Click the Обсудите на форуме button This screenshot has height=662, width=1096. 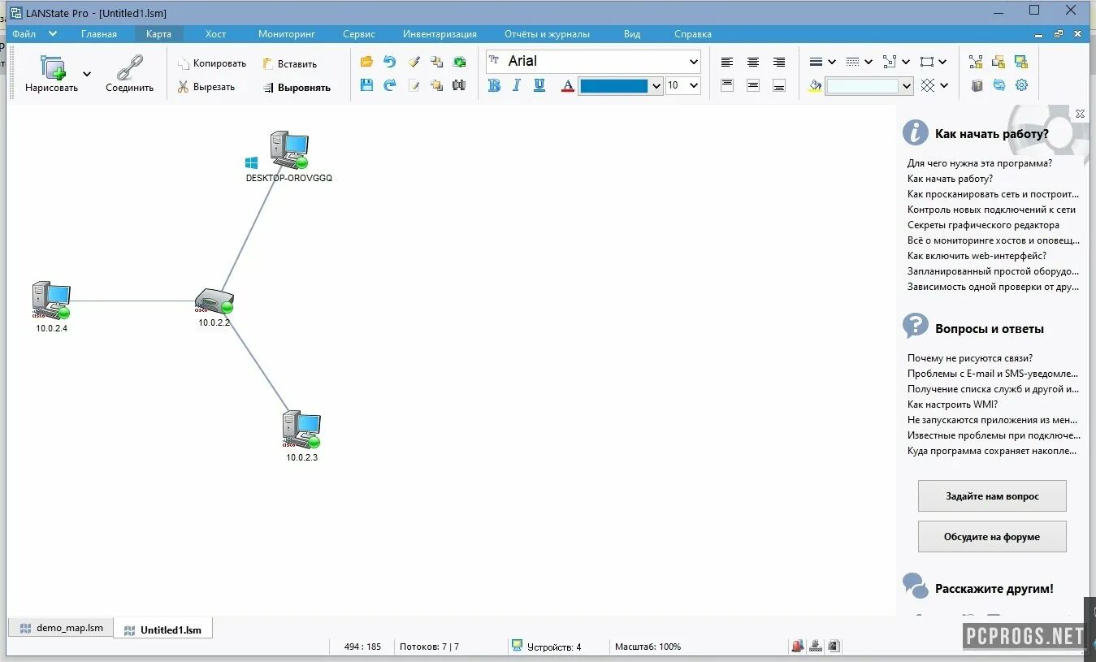[992, 536]
